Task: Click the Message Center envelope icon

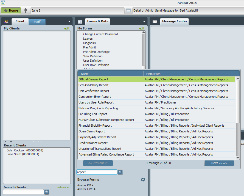Action: pyautogui.click(x=155, y=22)
